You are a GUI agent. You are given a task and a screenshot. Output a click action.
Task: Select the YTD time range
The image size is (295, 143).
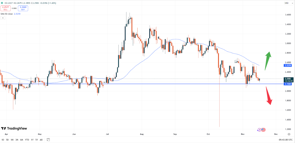(x=27, y=140)
